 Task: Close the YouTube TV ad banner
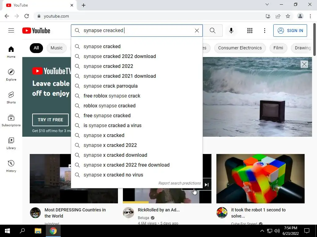pyautogui.click(x=304, y=64)
